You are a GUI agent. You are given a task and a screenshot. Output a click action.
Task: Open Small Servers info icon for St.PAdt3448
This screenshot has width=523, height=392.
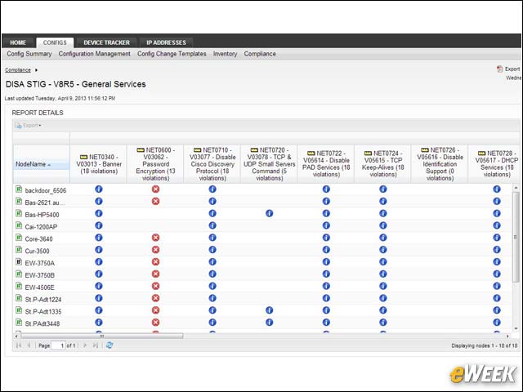[269, 323]
